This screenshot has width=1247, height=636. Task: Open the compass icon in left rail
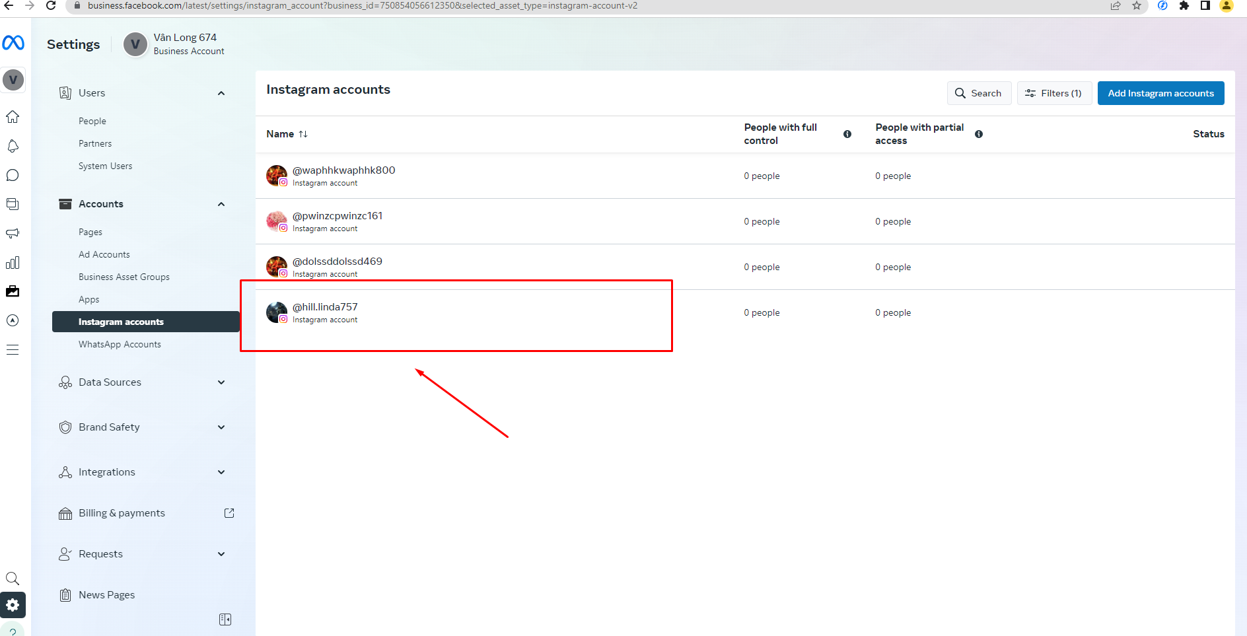click(13, 320)
